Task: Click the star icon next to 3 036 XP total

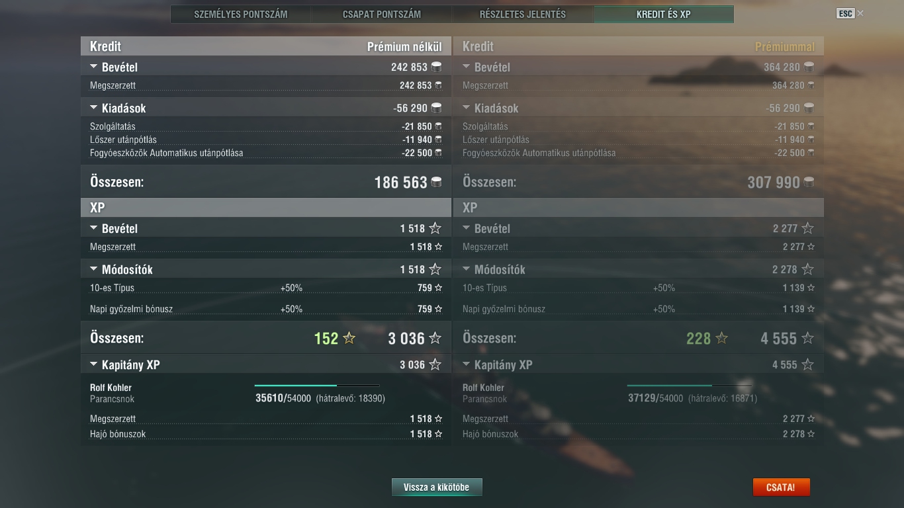Action: (x=435, y=338)
